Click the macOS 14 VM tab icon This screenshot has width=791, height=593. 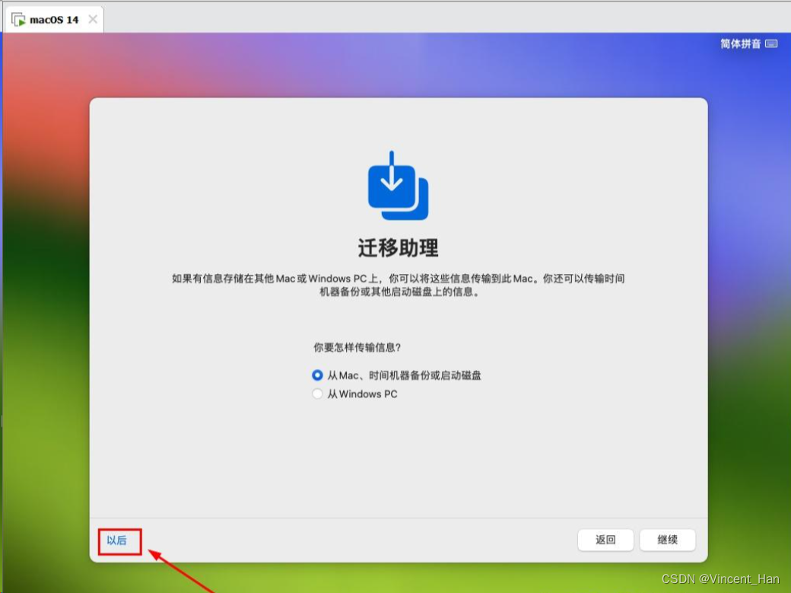(19, 20)
